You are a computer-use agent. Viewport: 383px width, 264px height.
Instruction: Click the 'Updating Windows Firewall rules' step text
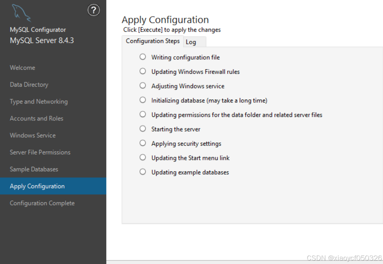pos(195,72)
